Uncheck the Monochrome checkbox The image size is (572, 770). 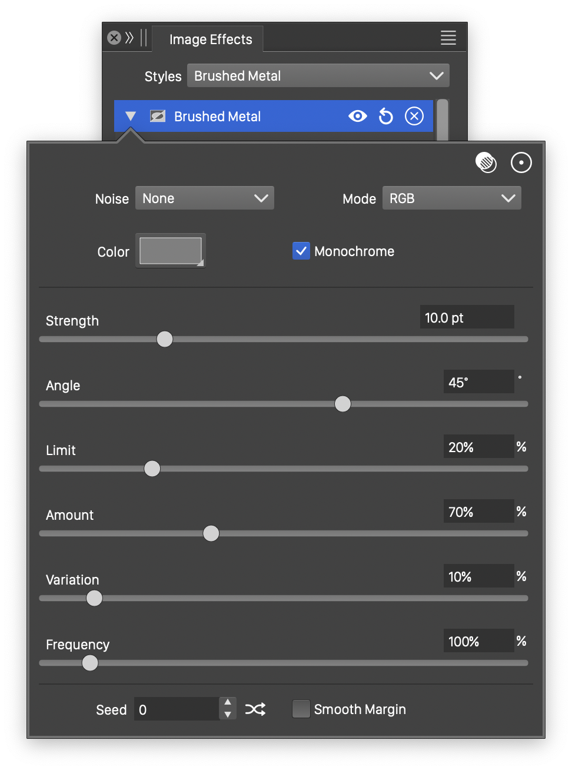click(301, 251)
